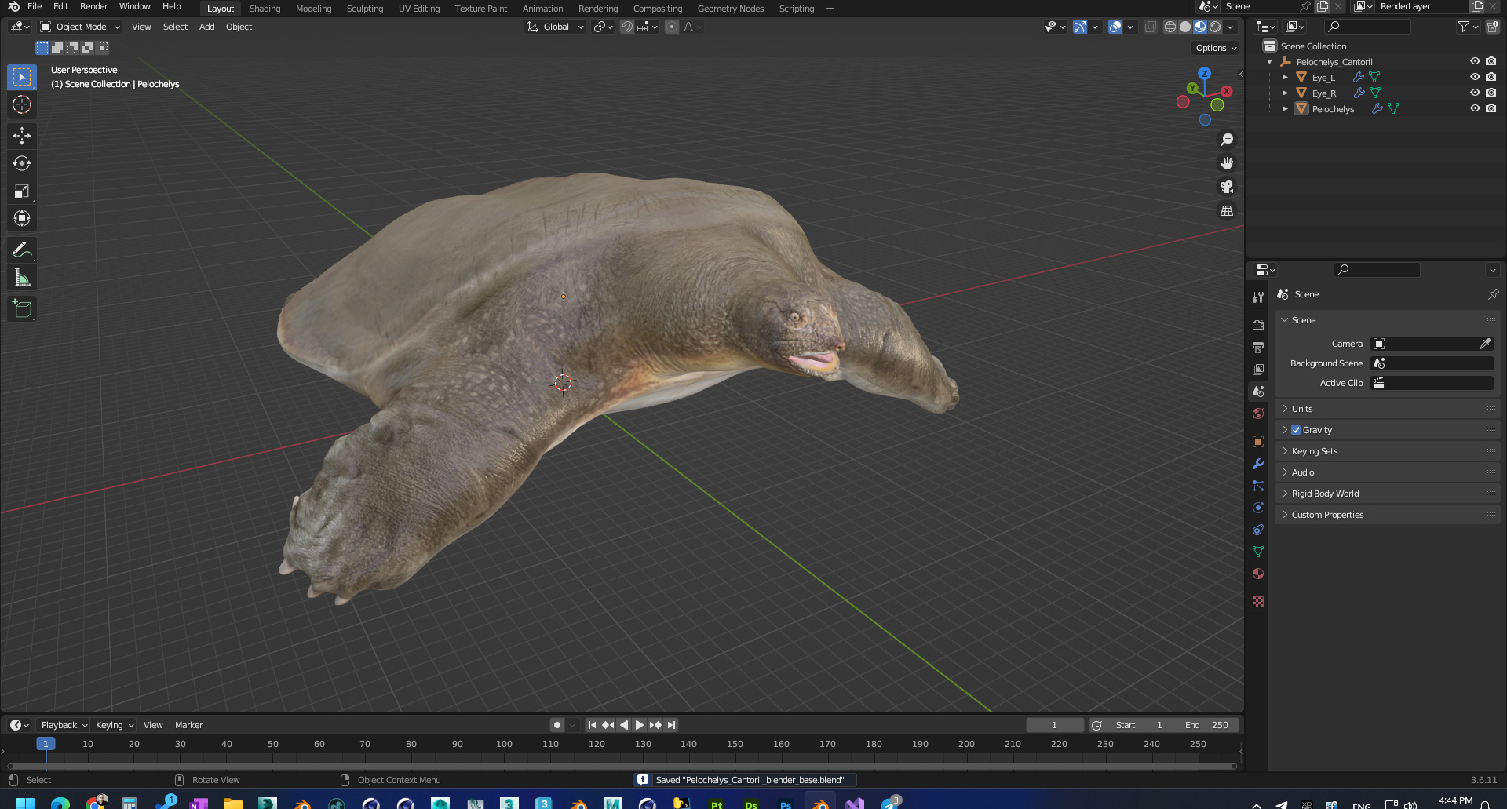Uncheck the Gravity checkbox

pos(1296,430)
